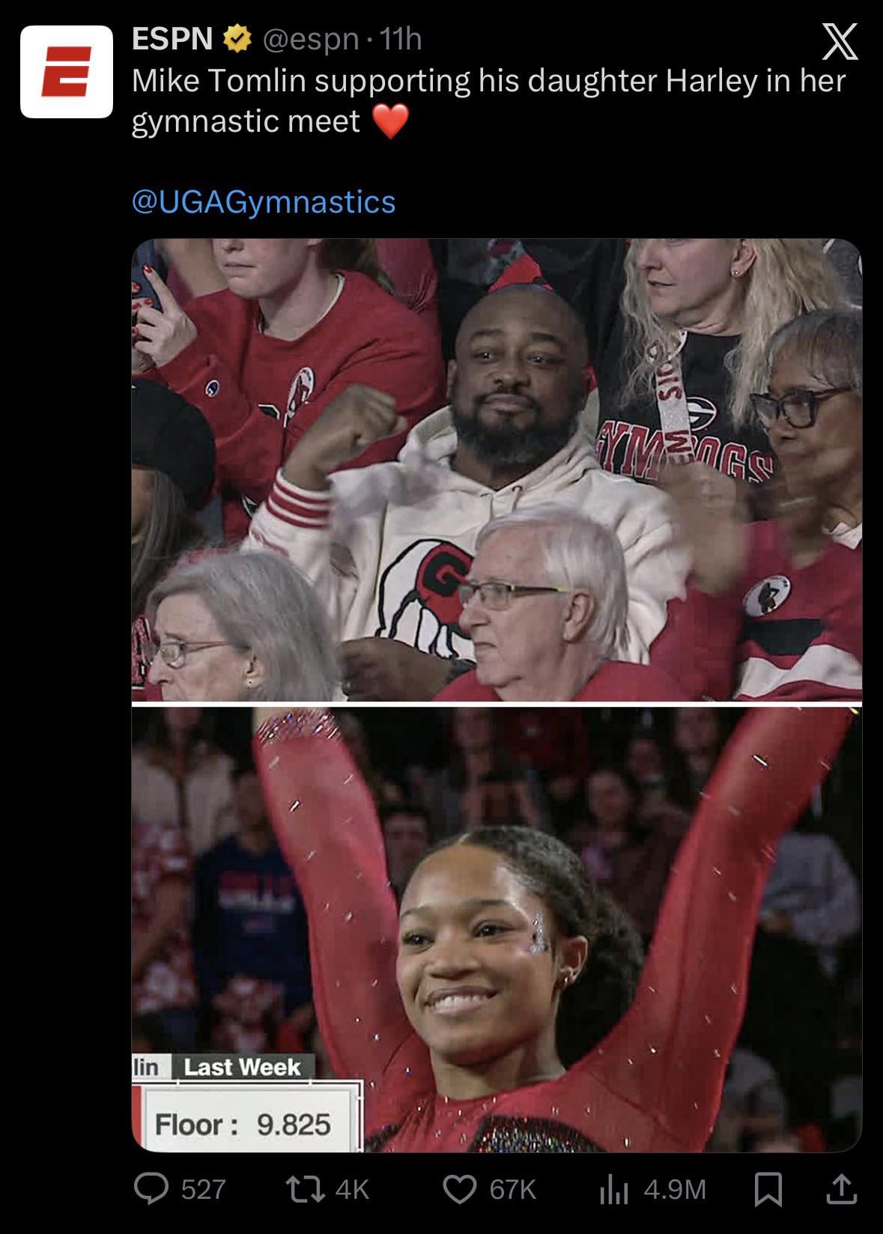This screenshot has width=883, height=1234.
Task: Click the 67K likes count
Action: (513, 1189)
